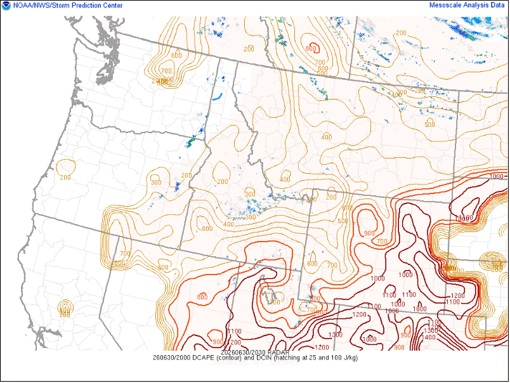Screen dimensions: 510x383
Task: Click the 200 label below the Oregon coast contour
Action: tap(65, 178)
